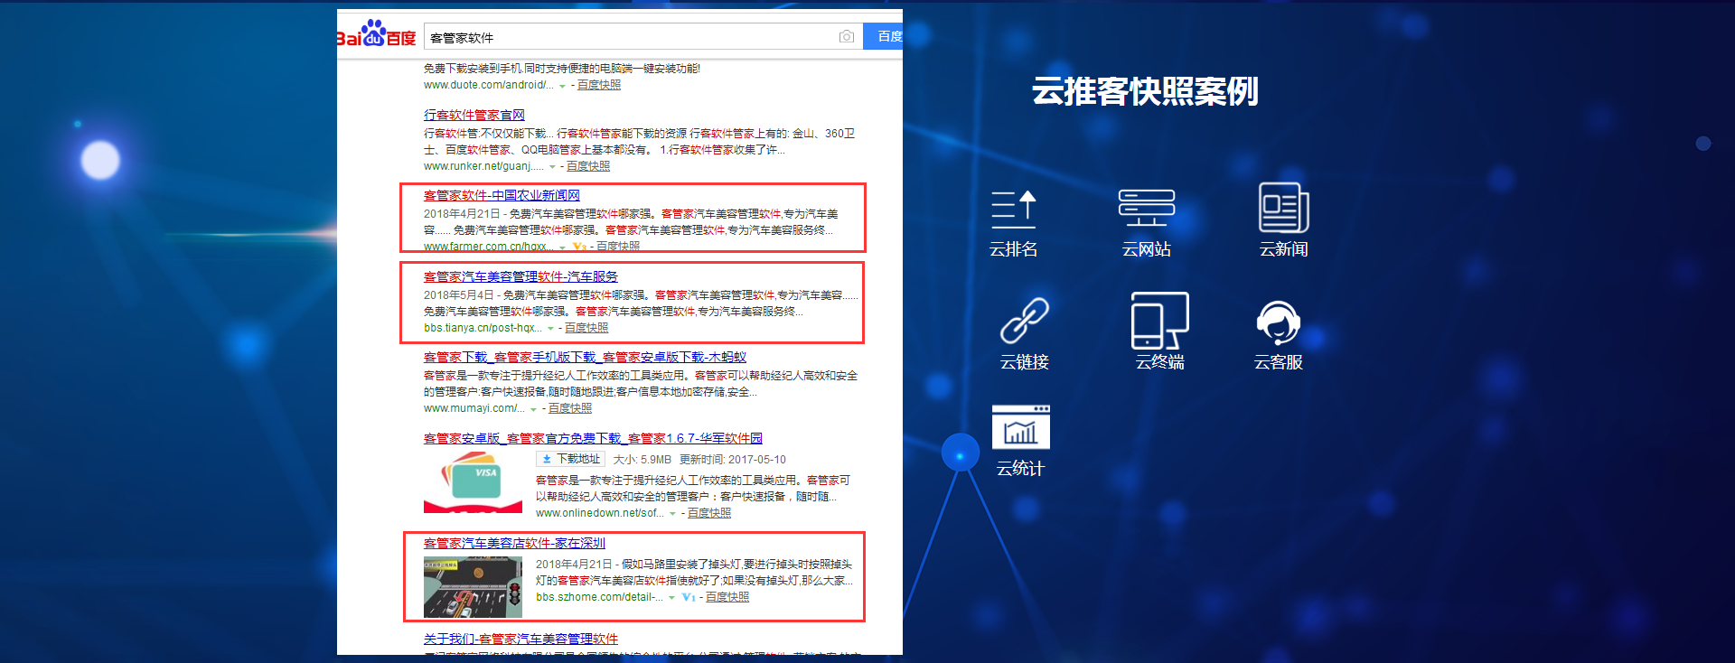Open the 华军软件园 客管家安卓版 result title
Image resolution: width=1735 pixels, height=663 pixels.
tap(593, 438)
